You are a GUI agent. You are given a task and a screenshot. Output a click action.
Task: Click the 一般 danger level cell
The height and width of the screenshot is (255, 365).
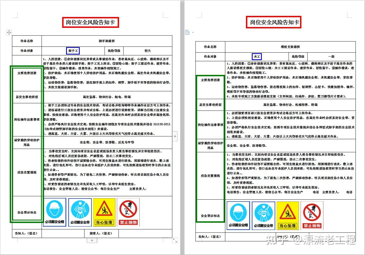331,57
